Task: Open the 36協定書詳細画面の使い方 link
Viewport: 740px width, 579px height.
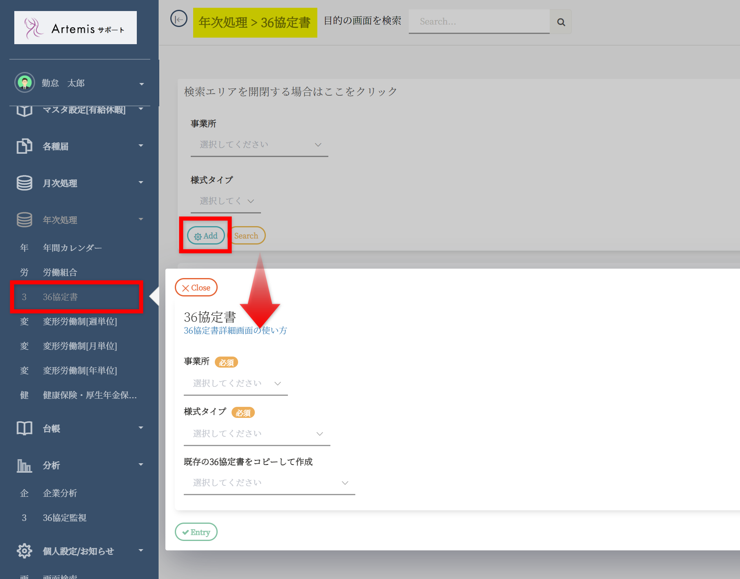Action: tap(235, 330)
